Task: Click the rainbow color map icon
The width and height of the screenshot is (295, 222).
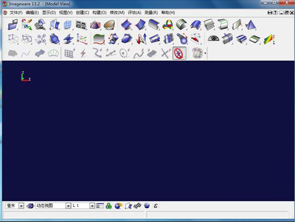Action: tap(269, 39)
